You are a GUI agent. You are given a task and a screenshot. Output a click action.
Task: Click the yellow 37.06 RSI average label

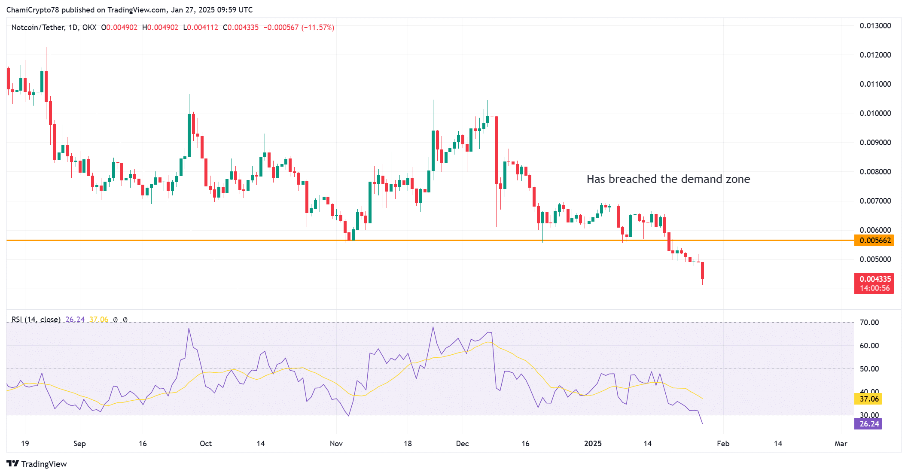point(868,399)
